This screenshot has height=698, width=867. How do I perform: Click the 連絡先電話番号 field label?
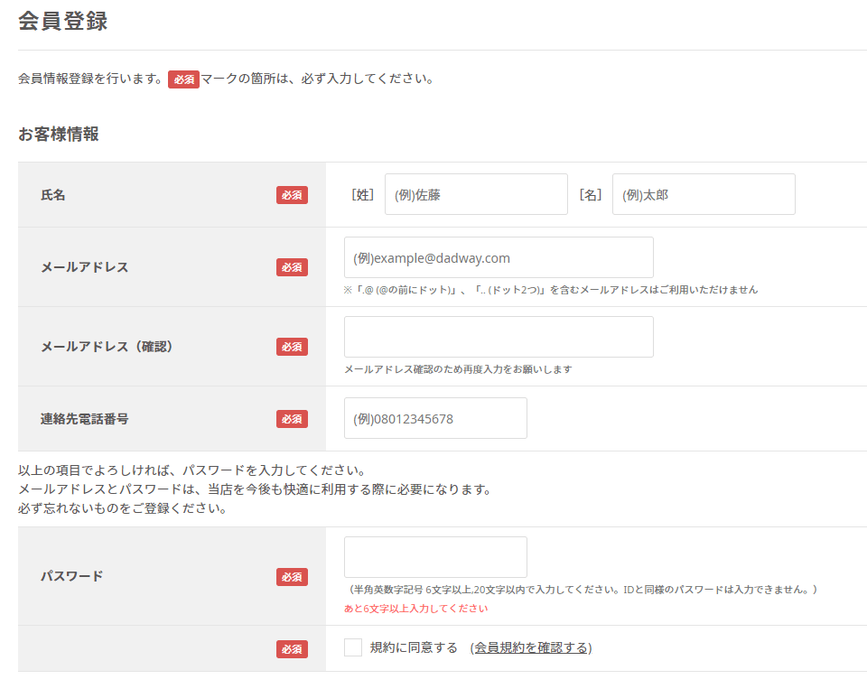85,419
